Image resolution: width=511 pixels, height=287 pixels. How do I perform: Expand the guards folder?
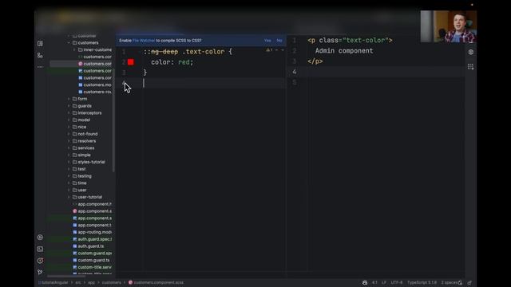(69, 106)
